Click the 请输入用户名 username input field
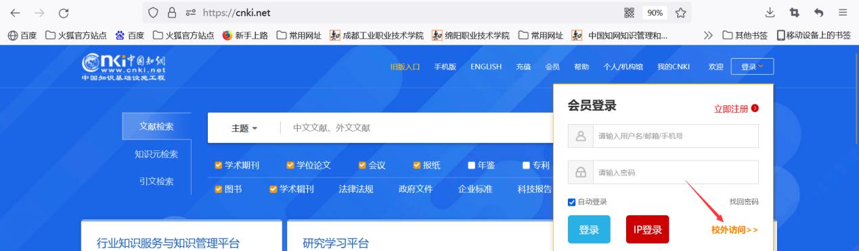Screen dimensions: 859x251 tap(663, 136)
